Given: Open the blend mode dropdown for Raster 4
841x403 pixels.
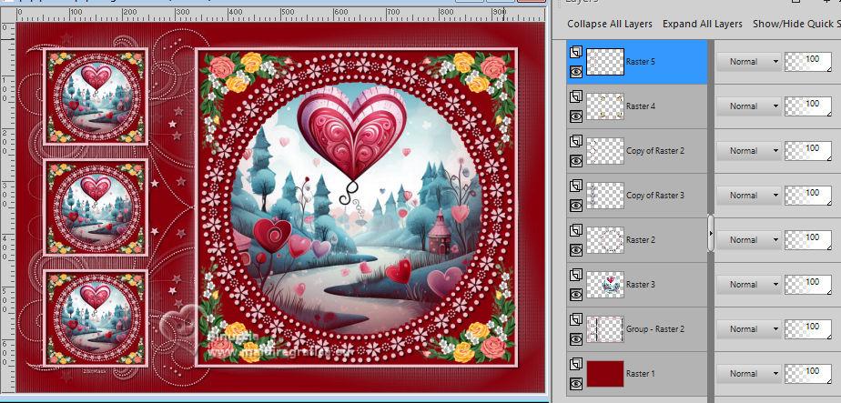Looking at the screenshot, I should [x=749, y=106].
